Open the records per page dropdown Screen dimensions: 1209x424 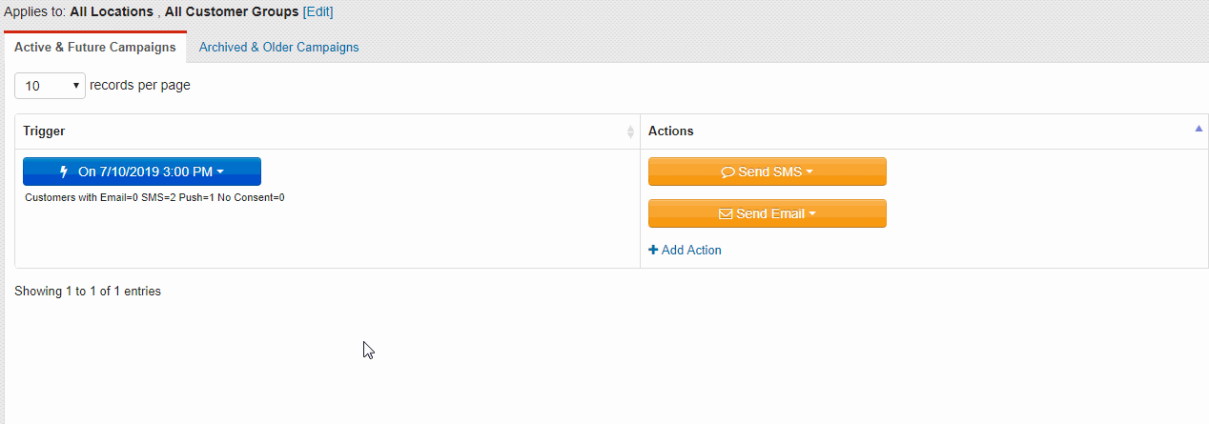point(50,86)
